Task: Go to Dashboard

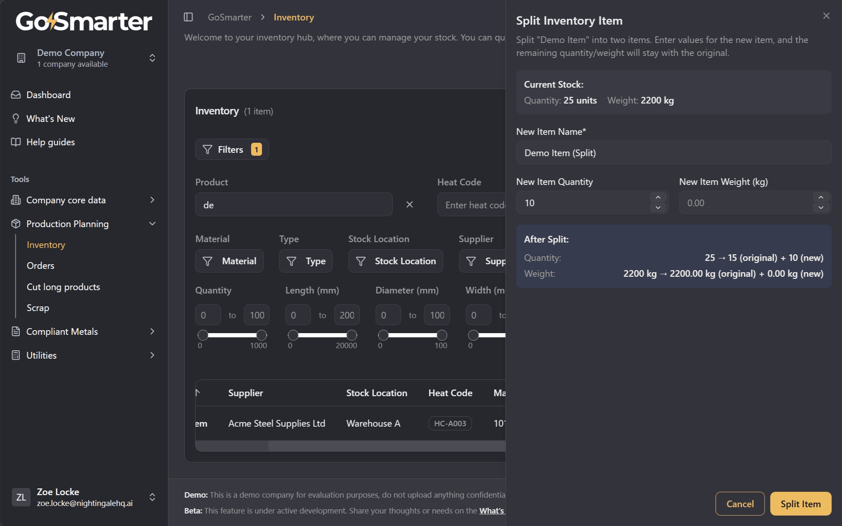Action: pos(48,95)
